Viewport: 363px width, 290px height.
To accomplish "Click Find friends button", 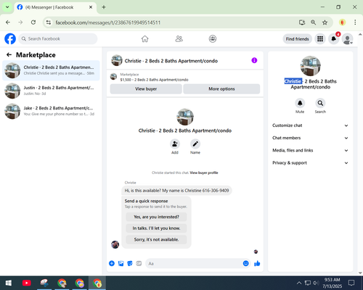I will coord(298,39).
